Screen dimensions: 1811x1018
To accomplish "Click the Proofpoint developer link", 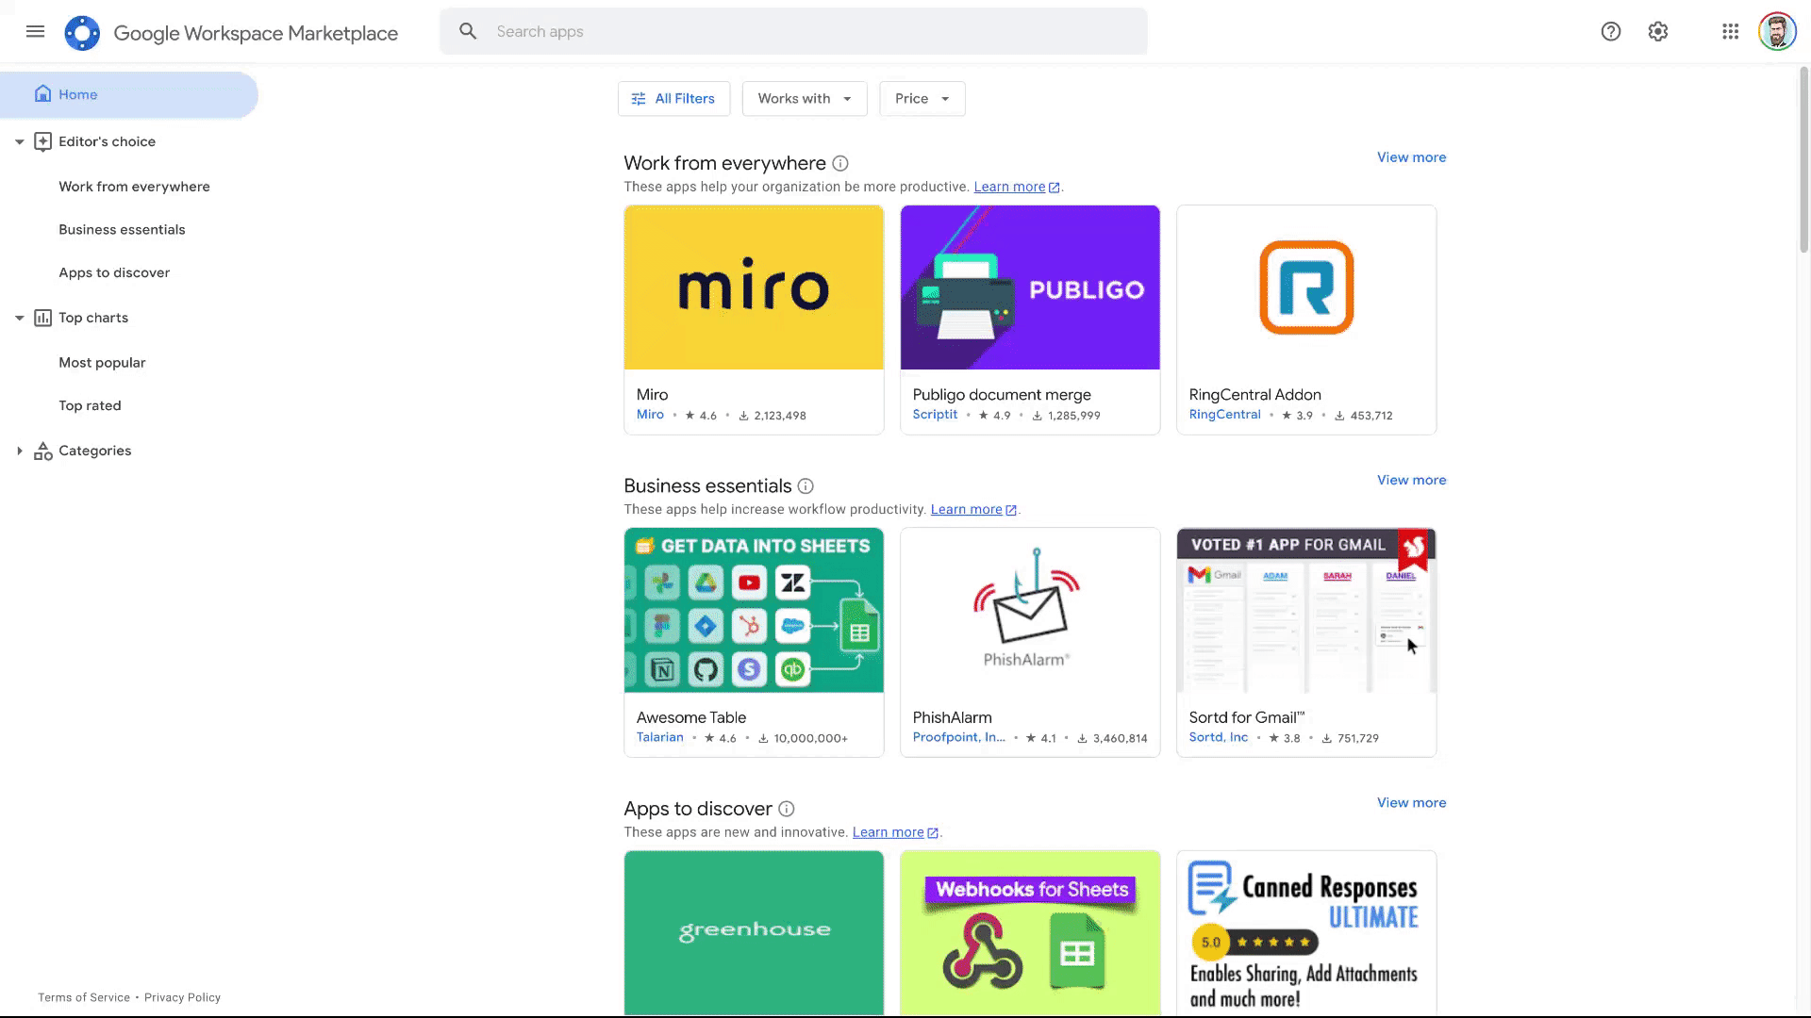I will [958, 738].
